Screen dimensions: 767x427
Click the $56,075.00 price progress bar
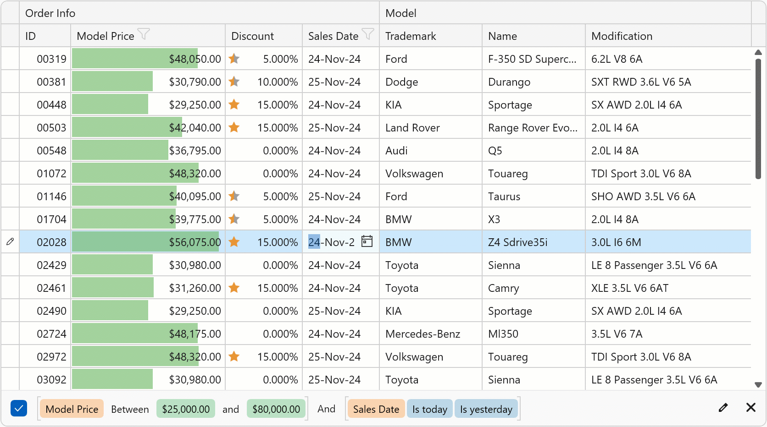pos(147,241)
